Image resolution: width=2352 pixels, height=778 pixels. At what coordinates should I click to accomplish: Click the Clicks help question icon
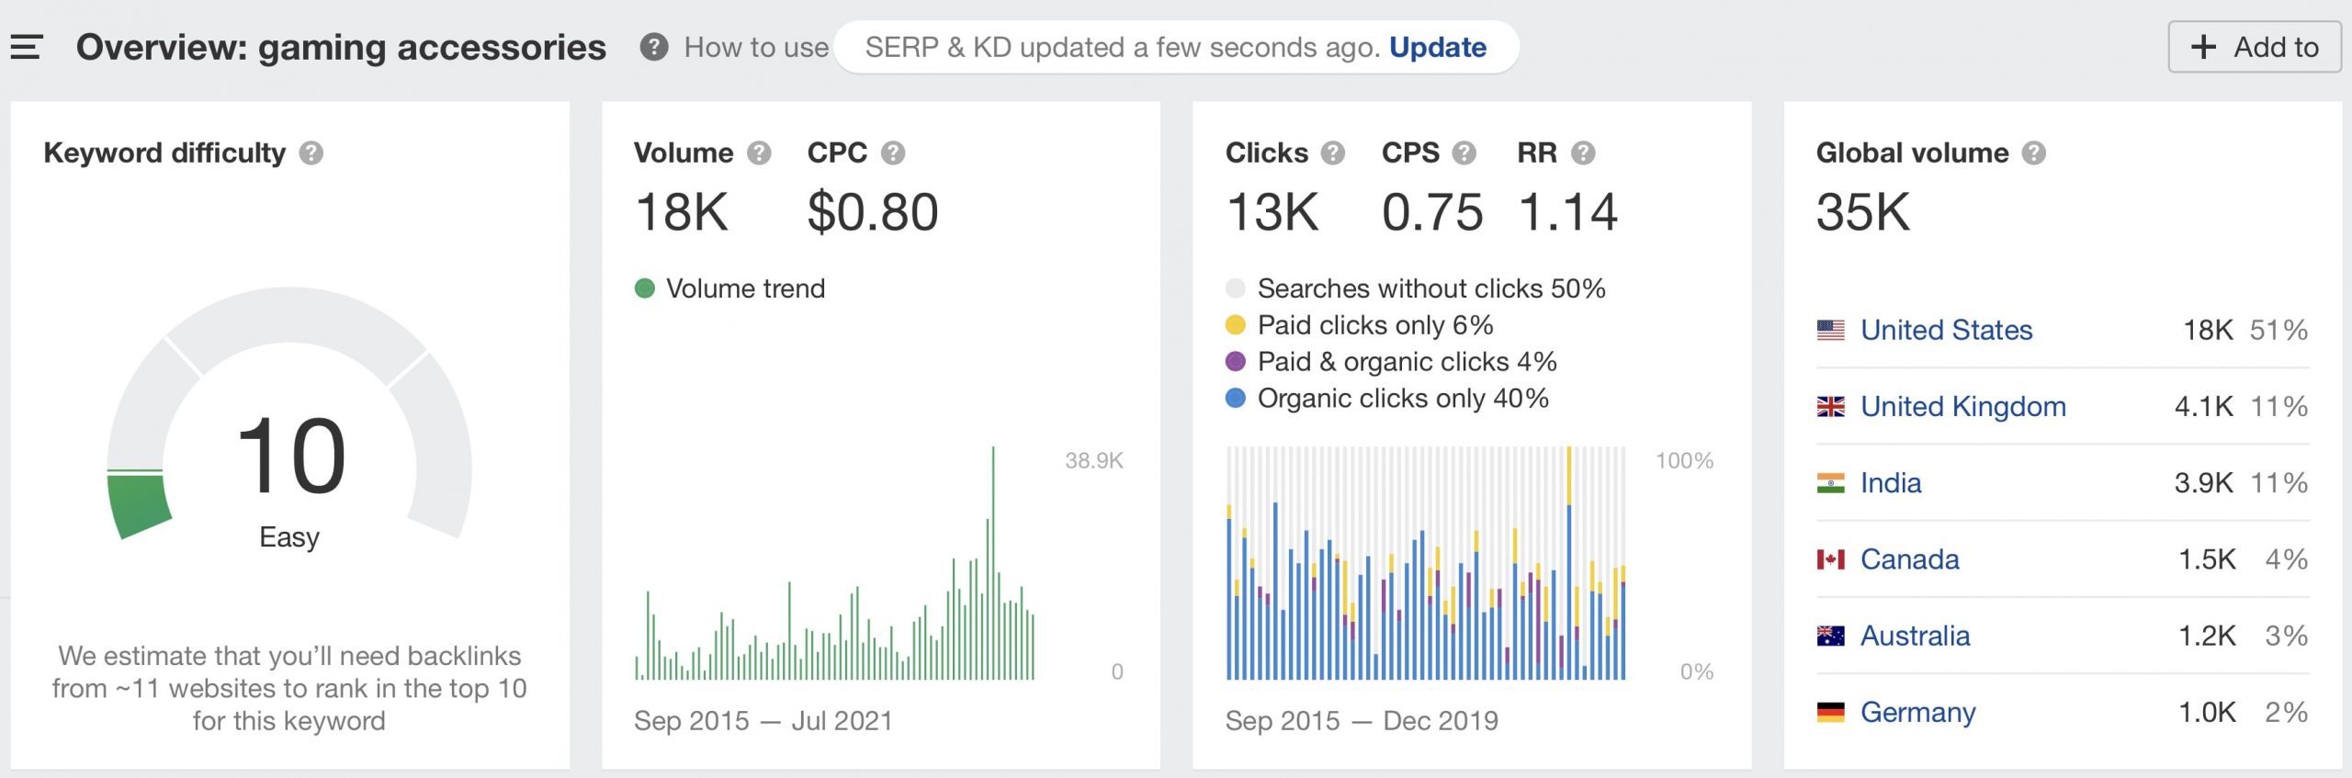[1333, 152]
